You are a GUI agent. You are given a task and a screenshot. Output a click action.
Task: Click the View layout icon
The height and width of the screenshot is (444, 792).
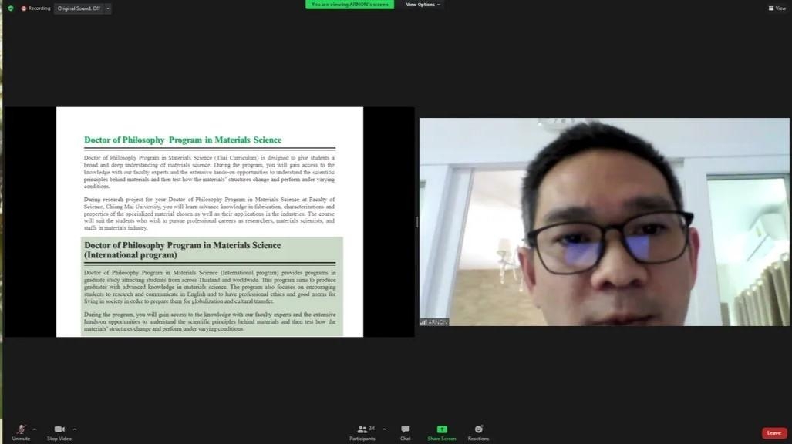coord(777,8)
